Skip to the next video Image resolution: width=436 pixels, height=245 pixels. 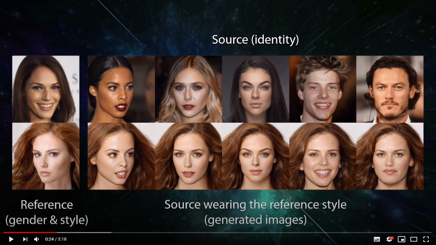[25, 239]
